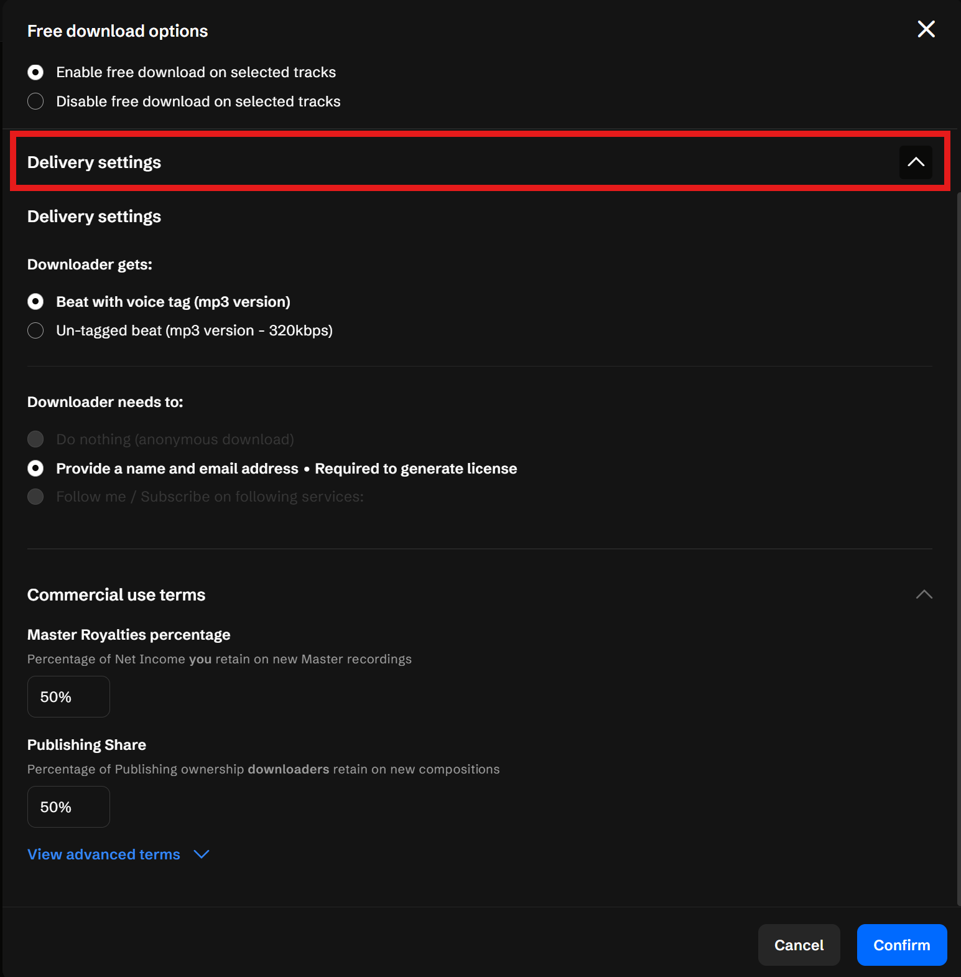Image resolution: width=961 pixels, height=977 pixels.
Task: Open the View advanced terms link
Action: pos(104,854)
